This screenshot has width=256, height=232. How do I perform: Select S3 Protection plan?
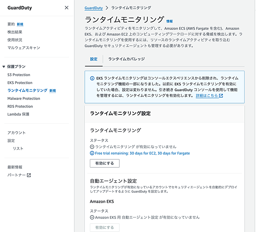19,75
